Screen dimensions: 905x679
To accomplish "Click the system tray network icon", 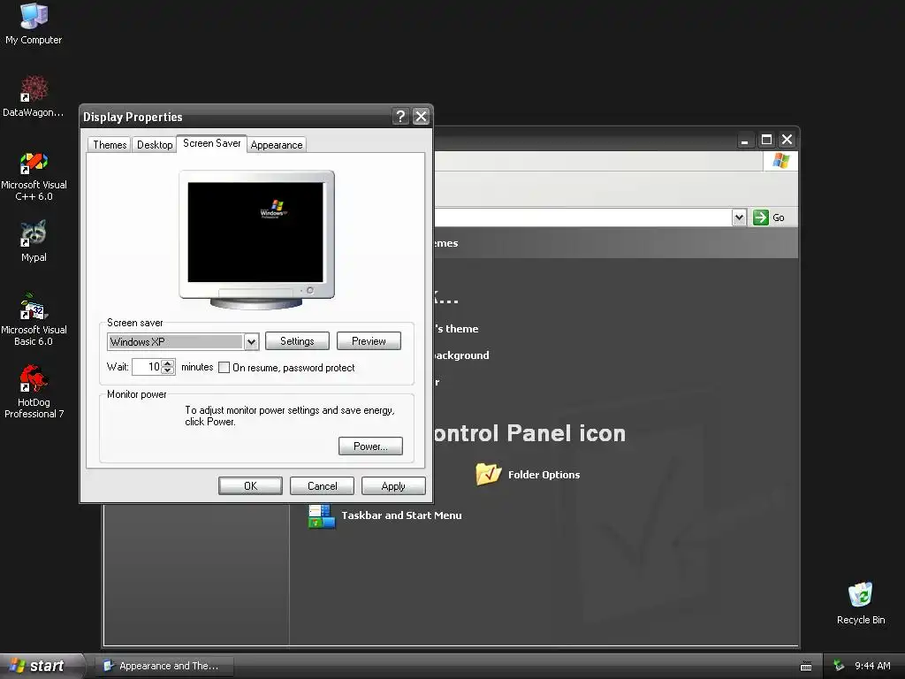I will [x=839, y=666].
